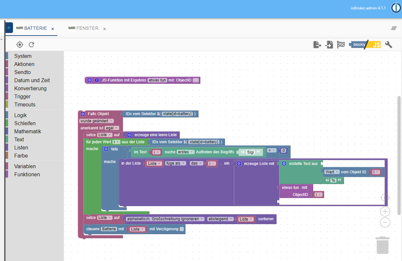Tick the mit Verzögerung checkbox
402x261 pixels.
point(182,229)
